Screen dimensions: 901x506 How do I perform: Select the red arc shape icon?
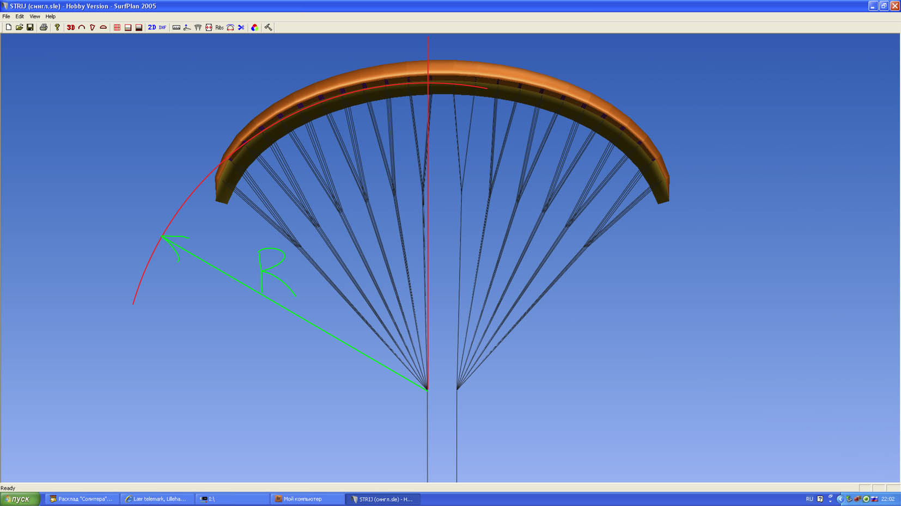point(82,27)
